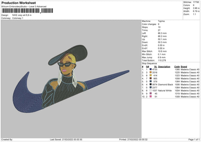Viewport: 201px width, 142px height.
Task: Click the 'Created By:' footer label
Action: coord(7,139)
